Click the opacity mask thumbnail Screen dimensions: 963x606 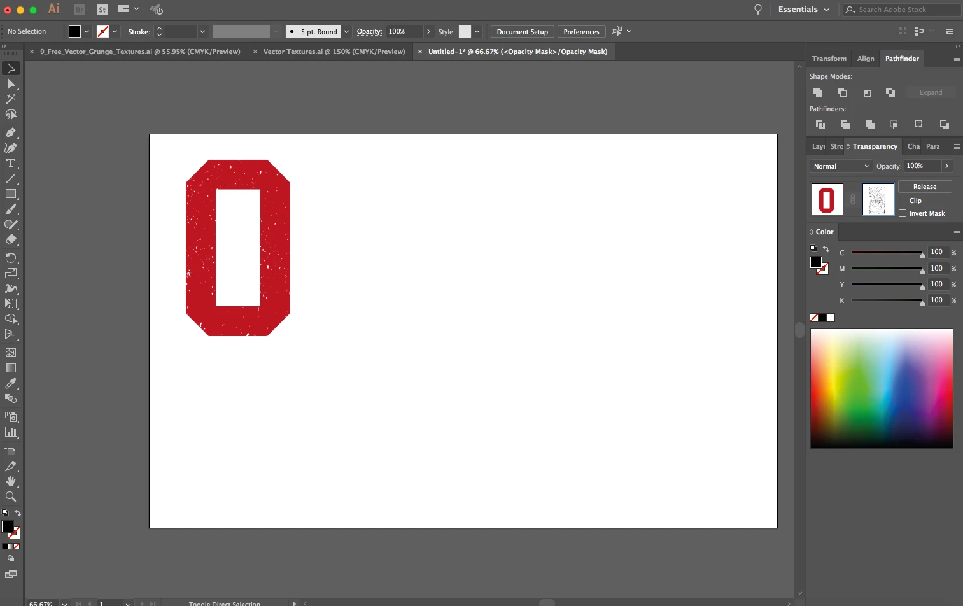click(x=878, y=199)
